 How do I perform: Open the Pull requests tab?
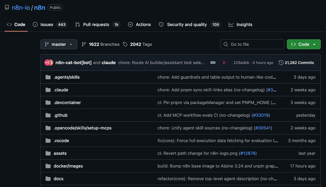coord(98,24)
